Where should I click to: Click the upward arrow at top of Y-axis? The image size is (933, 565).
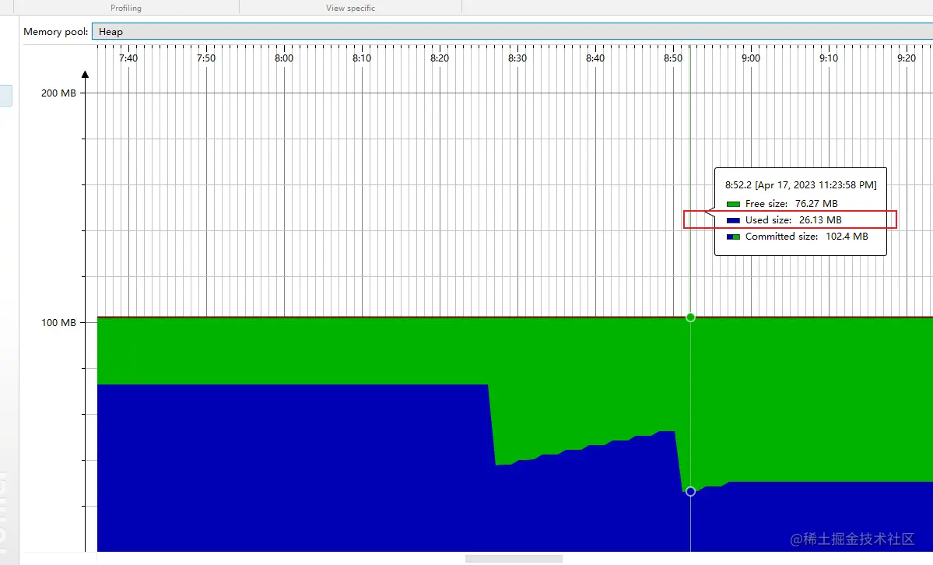point(86,75)
